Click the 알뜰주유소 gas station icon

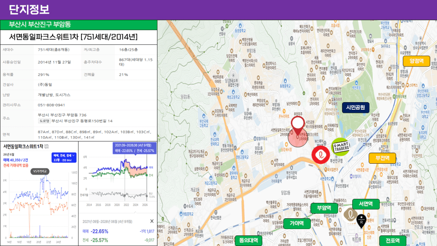pos(255,138)
